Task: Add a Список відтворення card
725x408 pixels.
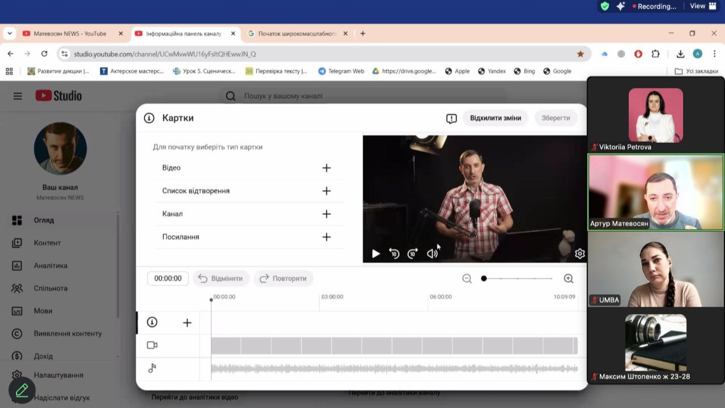Action: click(x=326, y=191)
